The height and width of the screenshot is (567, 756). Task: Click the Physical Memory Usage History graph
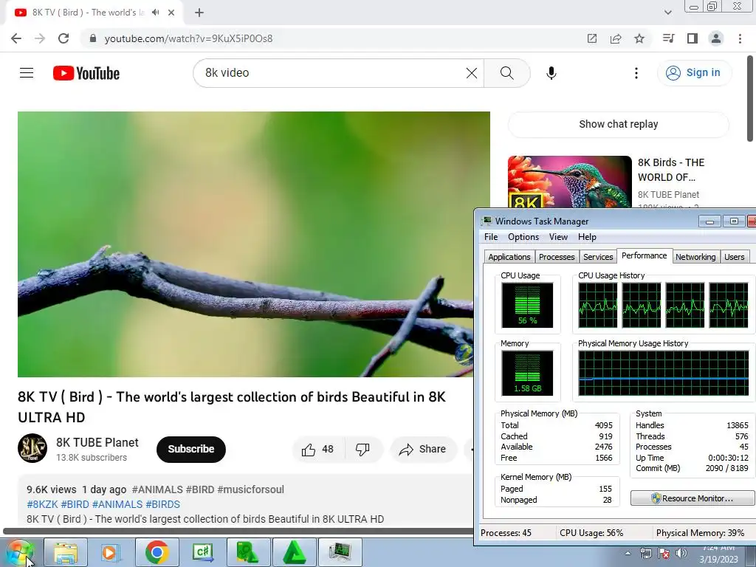(664, 373)
